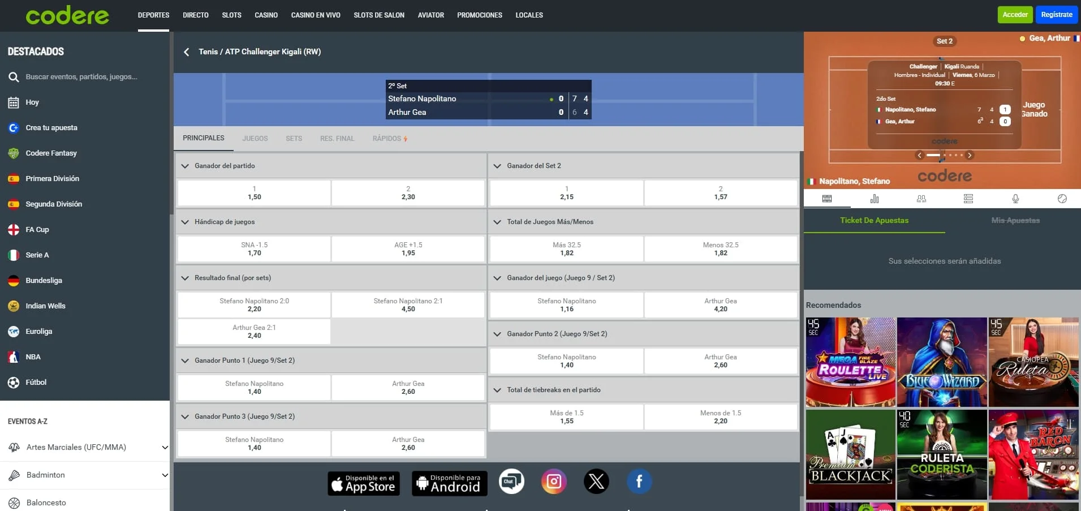Click the blue Regístrate button
This screenshot has height=511, width=1081.
click(x=1057, y=15)
